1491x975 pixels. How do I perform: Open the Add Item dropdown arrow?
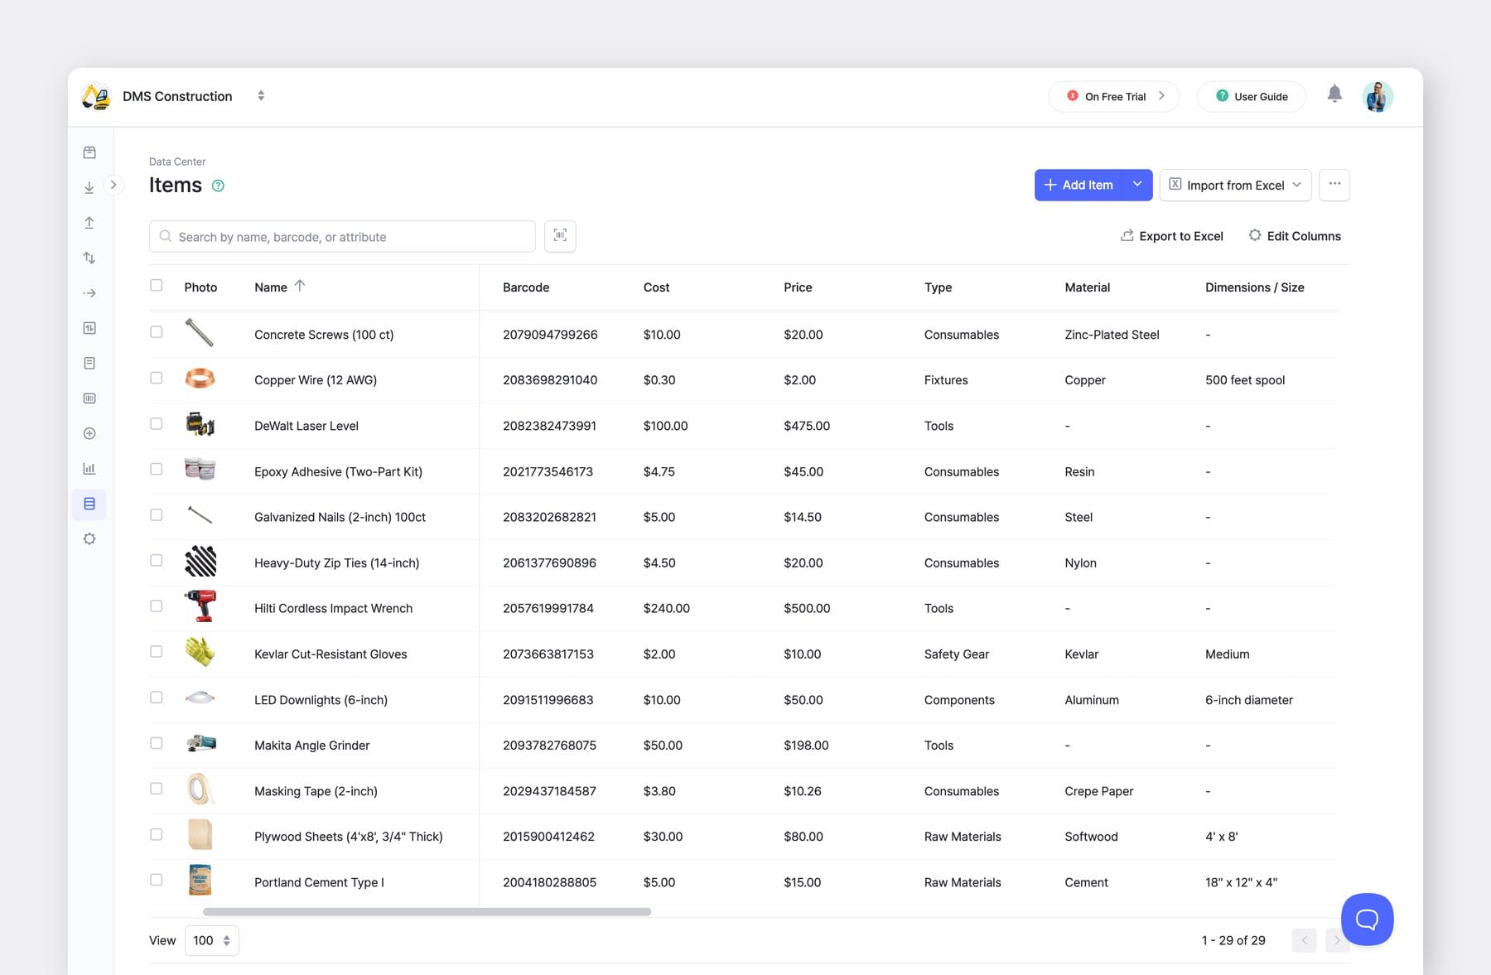(1136, 185)
